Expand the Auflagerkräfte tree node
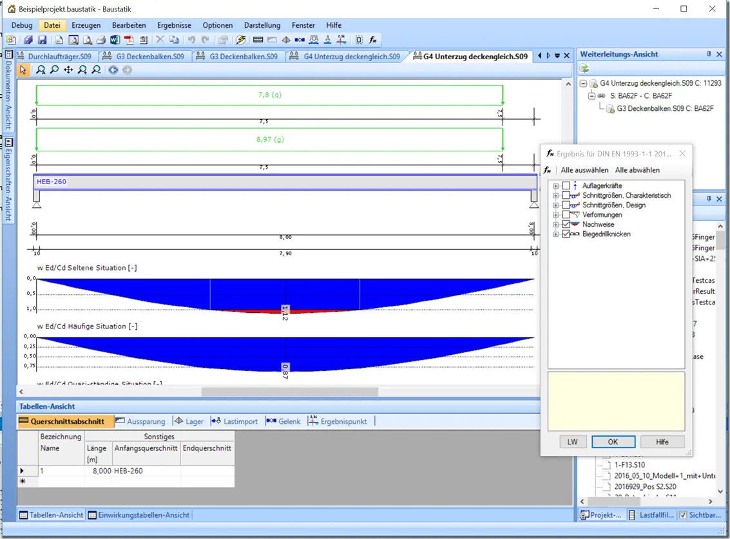The image size is (730, 539). [x=555, y=185]
